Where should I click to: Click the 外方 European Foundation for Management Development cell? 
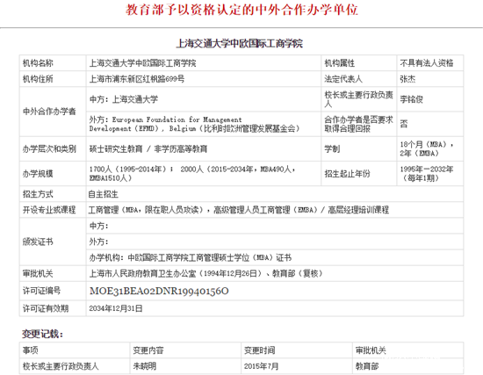click(x=204, y=124)
